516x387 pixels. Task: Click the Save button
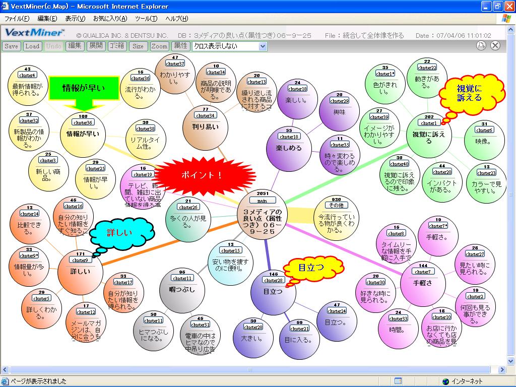tap(11, 46)
